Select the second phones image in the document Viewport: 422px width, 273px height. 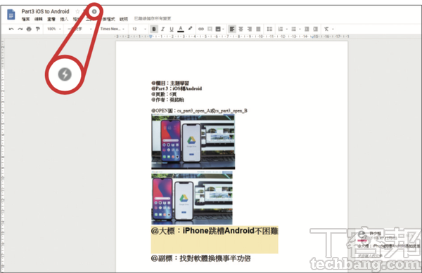pos(192,199)
